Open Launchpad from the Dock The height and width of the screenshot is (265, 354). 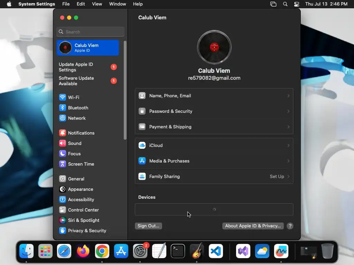[45, 251]
